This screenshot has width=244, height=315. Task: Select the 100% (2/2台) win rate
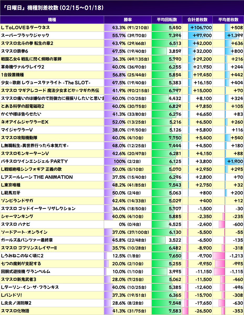tap(127, 161)
